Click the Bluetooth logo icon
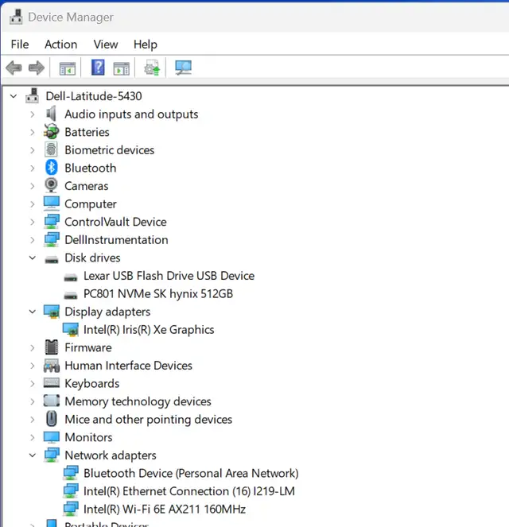This screenshot has height=527, width=509. point(52,168)
